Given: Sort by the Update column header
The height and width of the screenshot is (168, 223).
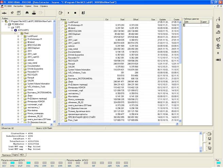Looking at the screenshot, I should click(163, 19).
